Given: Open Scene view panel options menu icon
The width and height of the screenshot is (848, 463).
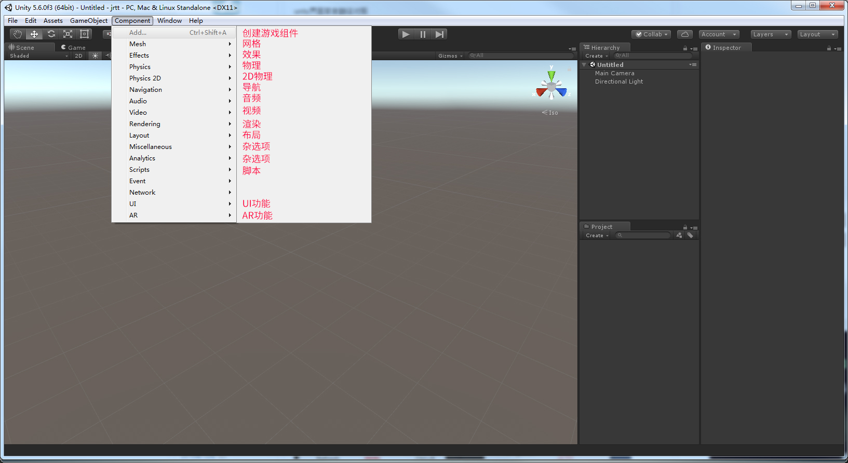Looking at the screenshot, I should [572, 49].
